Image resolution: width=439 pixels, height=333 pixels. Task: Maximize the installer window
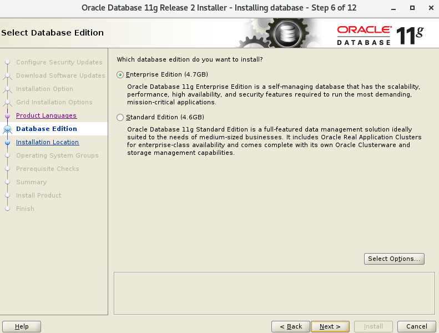[412, 8]
